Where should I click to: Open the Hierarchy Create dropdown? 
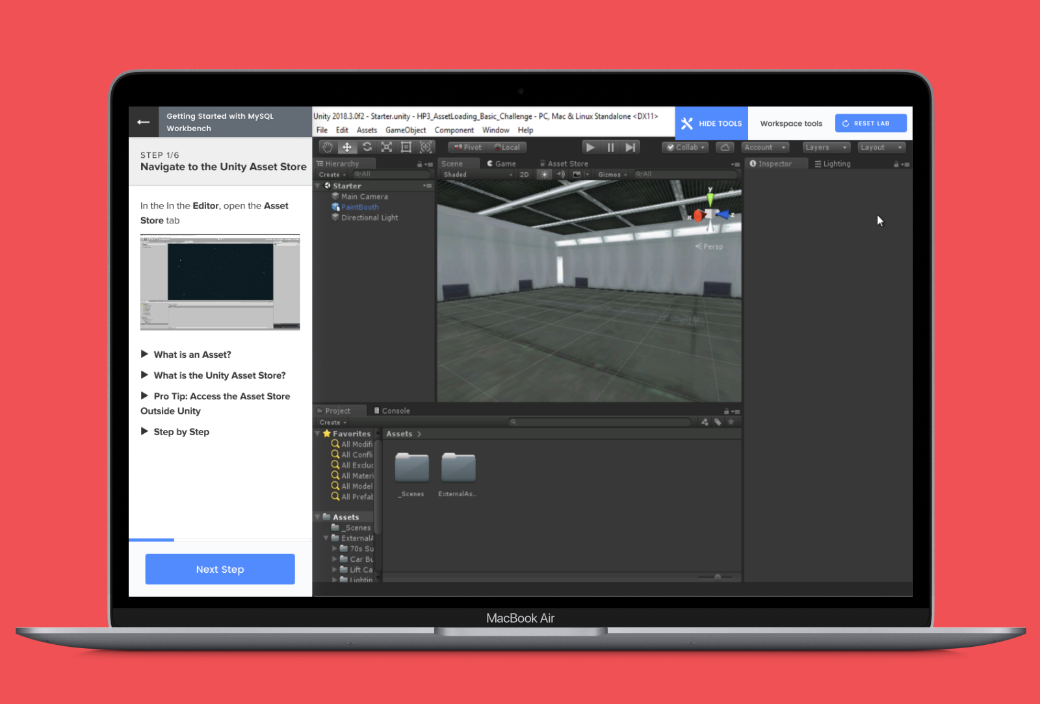click(x=332, y=175)
